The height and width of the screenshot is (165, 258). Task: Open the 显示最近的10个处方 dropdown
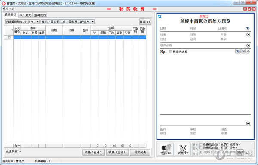click(x=22, y=21)
